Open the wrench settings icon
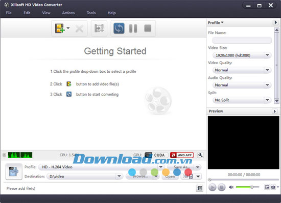Viewport: 281px width, 203px height. click(200, 155)
